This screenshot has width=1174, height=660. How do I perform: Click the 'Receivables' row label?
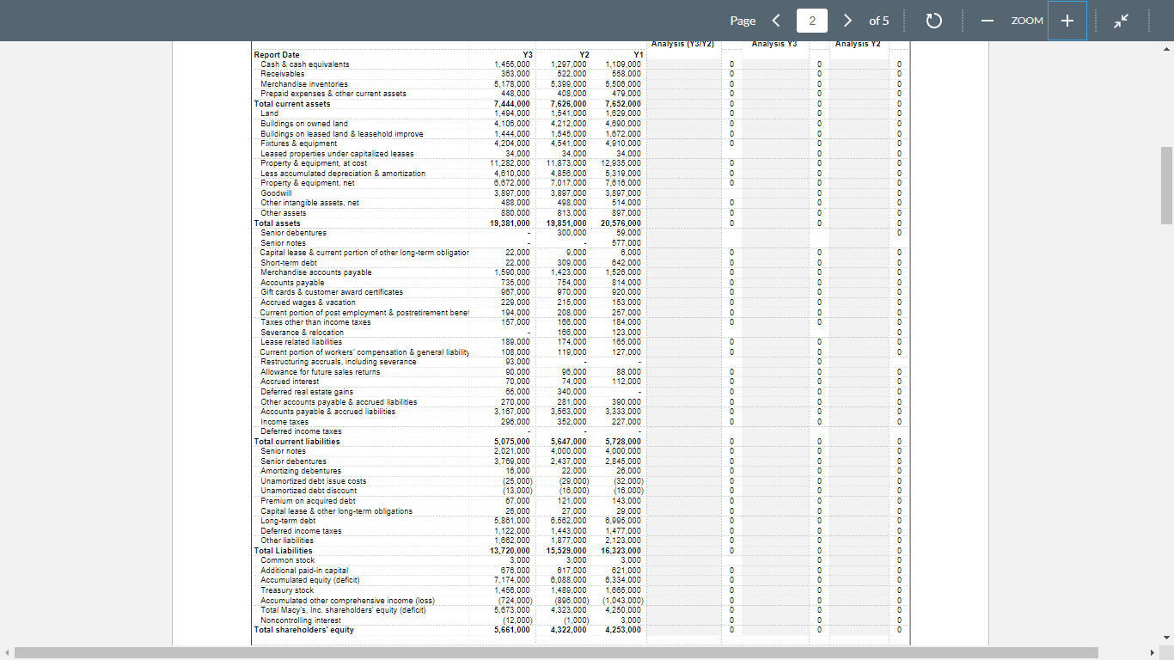[281, 74]
